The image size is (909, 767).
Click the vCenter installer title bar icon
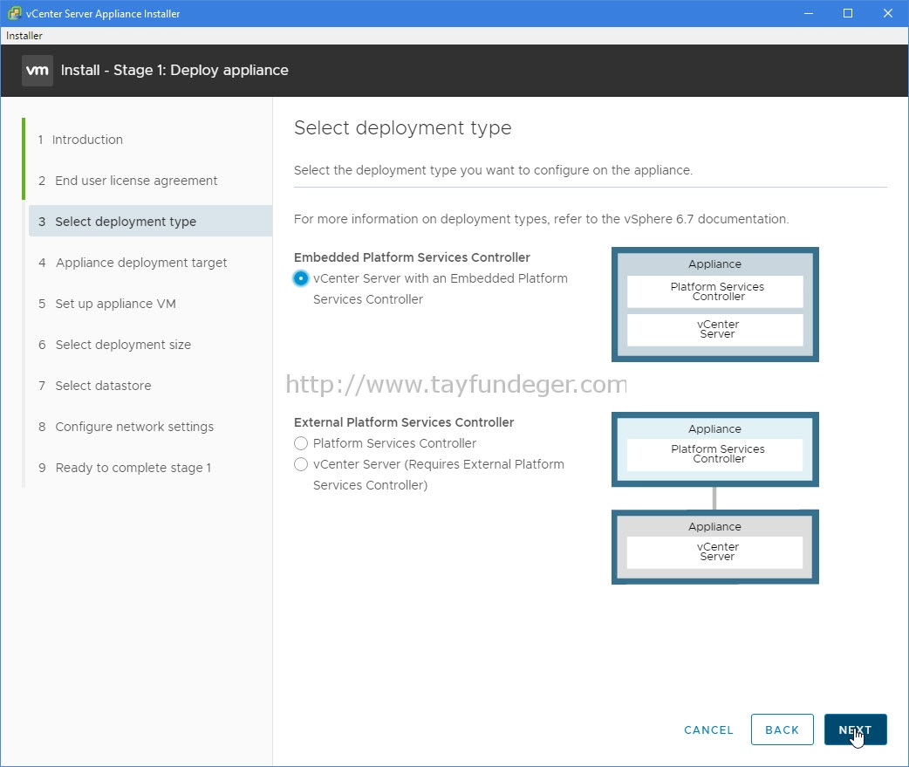point(15,13)
